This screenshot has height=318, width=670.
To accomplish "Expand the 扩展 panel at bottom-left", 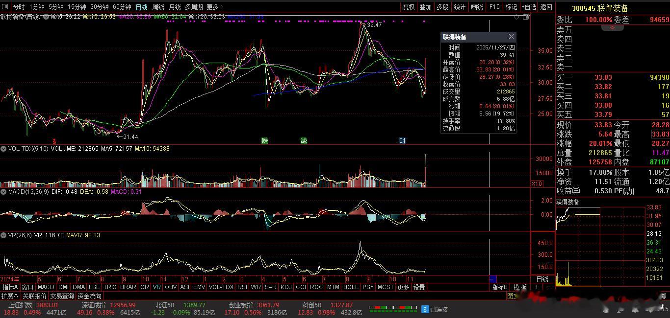I will pyautogui.click(x=10, y=296).
